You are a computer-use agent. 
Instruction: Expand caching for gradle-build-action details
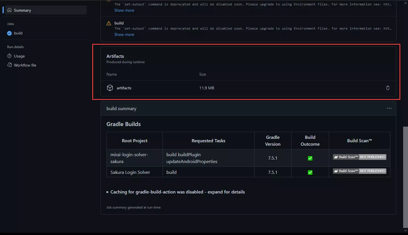coord(176,192)
